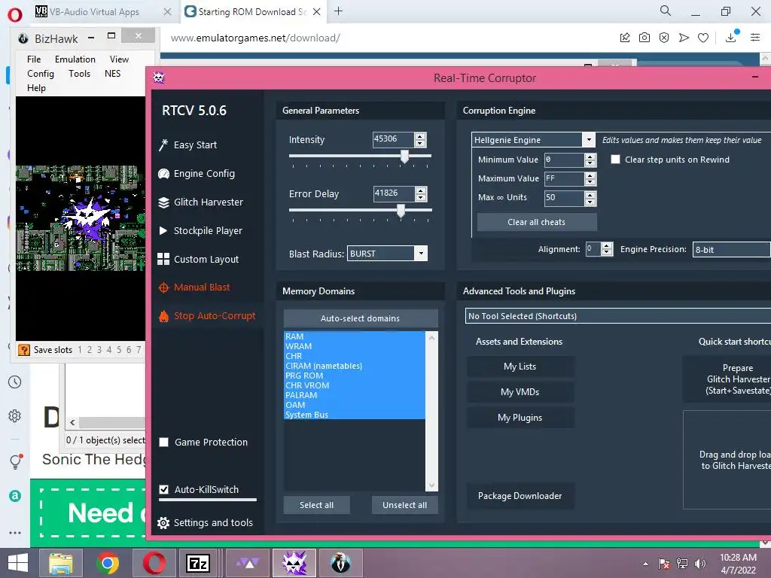This screenshot has width=771, height=578.
Task: Click volume icon in system tray
Action: point(700,564)
